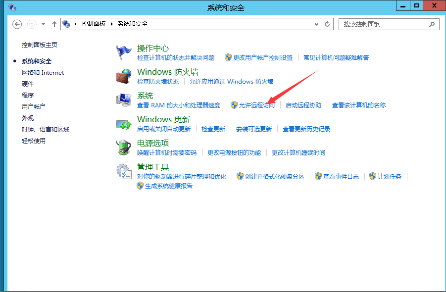
Task: Open 更改用户帐户控制设置 link
Action: pyautogui.click(x=262, y=58)
